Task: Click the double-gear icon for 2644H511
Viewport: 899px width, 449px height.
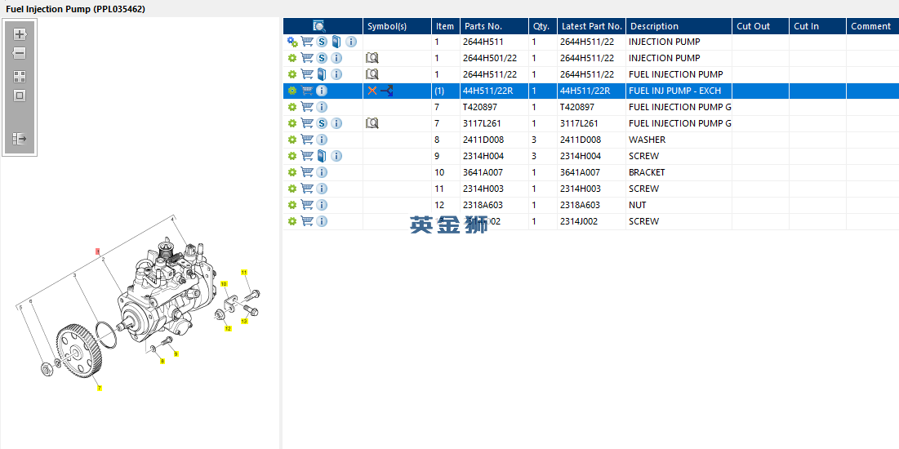Action: [292, 42]
